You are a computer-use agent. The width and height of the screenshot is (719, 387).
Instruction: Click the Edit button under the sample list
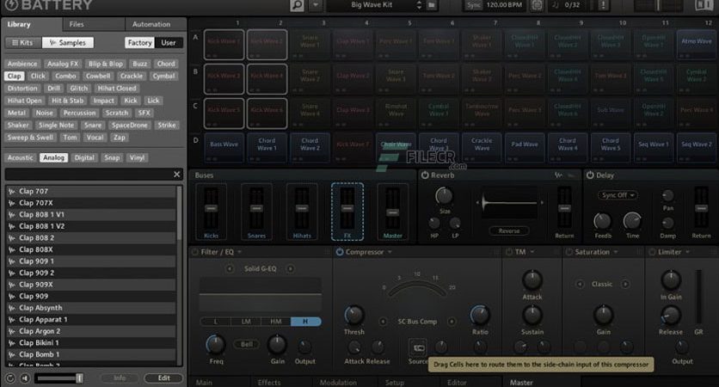click(x=163, y=378)
